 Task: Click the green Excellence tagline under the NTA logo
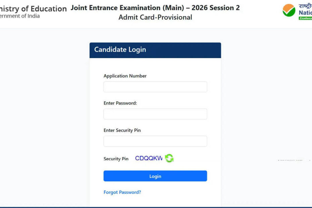(x=305, y=18)
